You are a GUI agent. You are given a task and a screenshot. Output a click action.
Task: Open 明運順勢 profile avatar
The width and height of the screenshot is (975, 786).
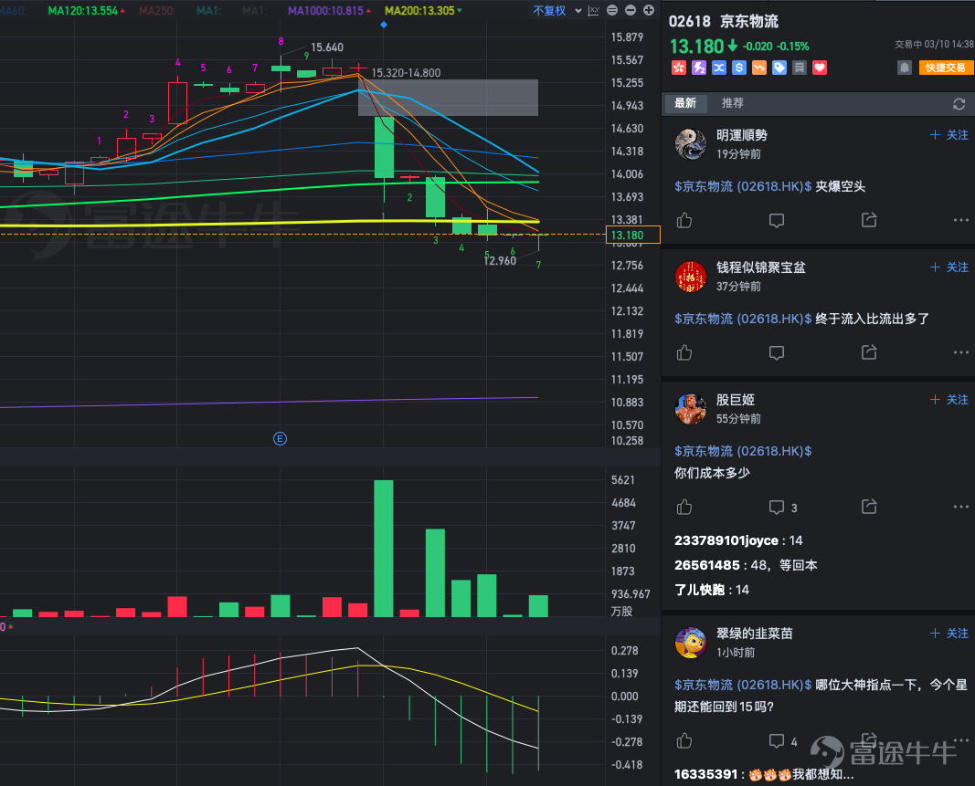(x=691, y=143)
